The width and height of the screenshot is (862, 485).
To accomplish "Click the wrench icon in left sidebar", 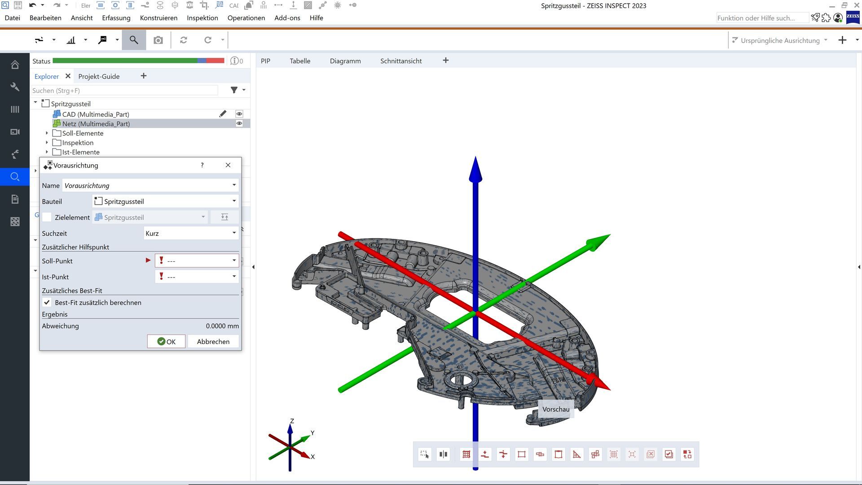I will 15,87.
